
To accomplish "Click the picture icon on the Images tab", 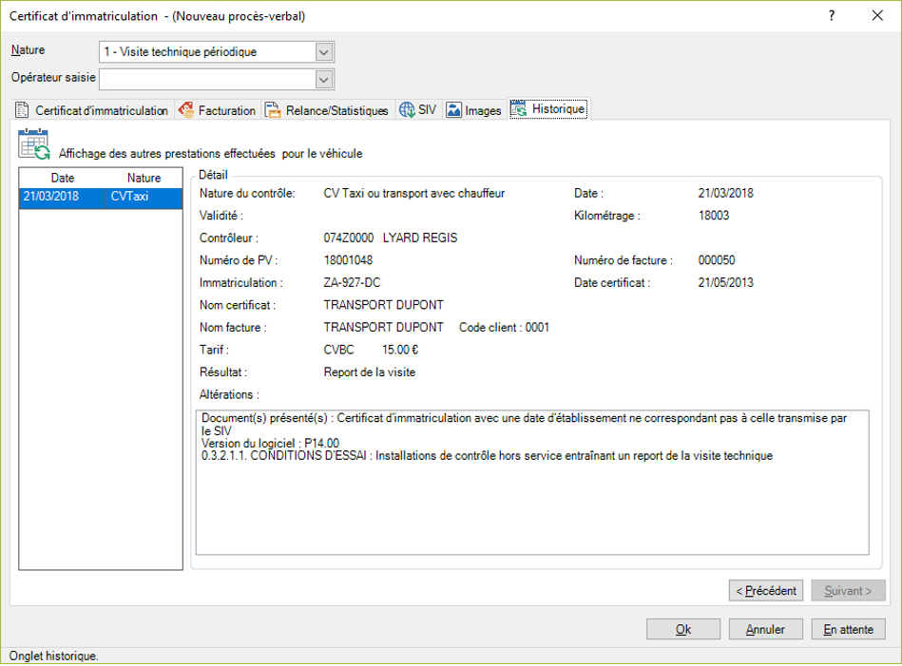I will (453, 109).
